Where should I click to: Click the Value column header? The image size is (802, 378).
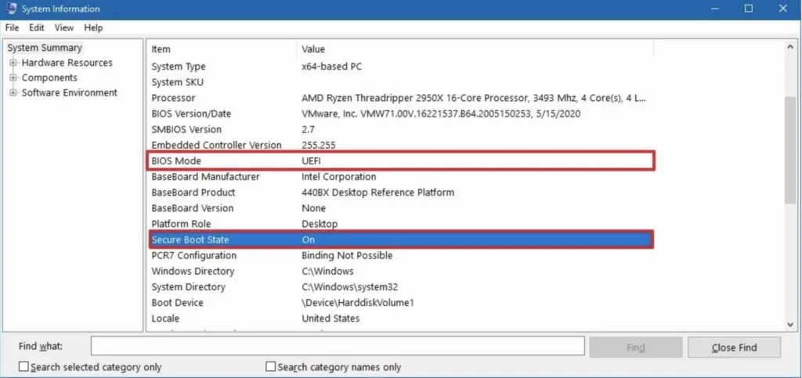tap(475, 49)
